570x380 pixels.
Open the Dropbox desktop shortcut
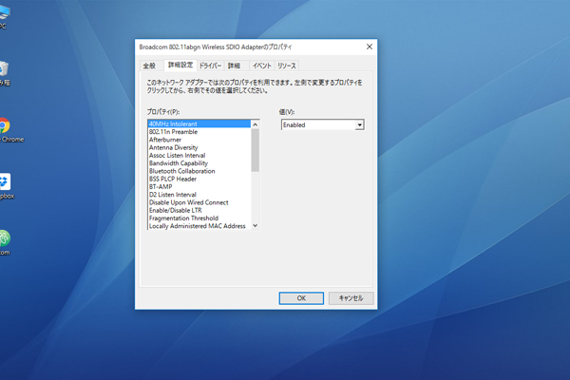[x=5, y=181]
